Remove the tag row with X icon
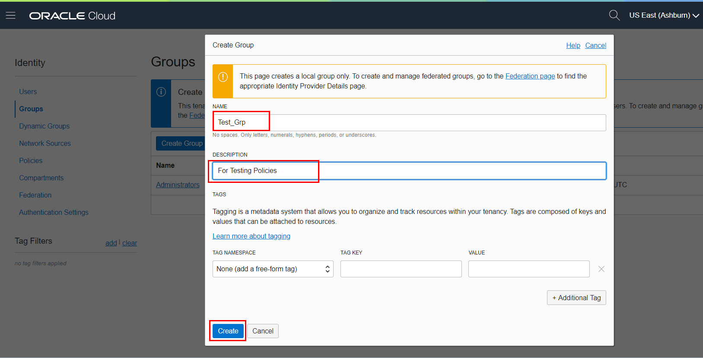The height and width of the screenshot is (358, 703). [601, 269]
